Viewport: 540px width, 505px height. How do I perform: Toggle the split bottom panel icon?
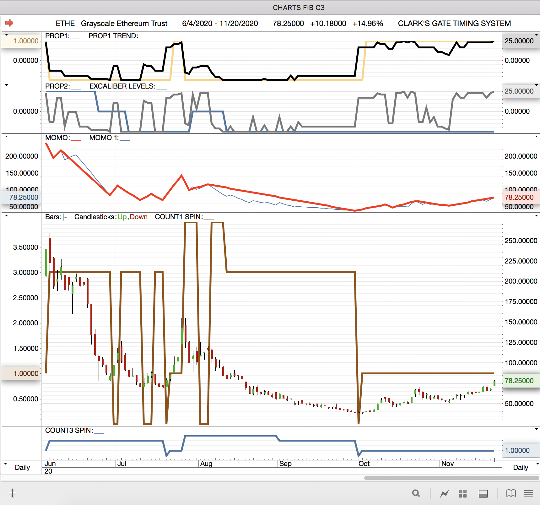pos(483,494)
